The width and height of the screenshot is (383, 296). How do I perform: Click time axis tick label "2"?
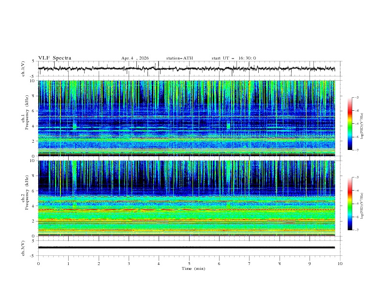click(x=99, y=264)
